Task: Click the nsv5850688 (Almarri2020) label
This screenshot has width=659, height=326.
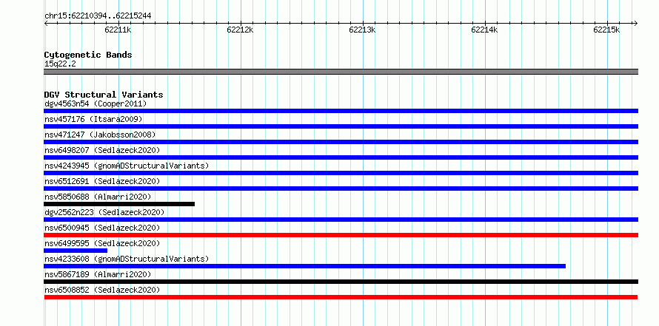Action: 98,197
